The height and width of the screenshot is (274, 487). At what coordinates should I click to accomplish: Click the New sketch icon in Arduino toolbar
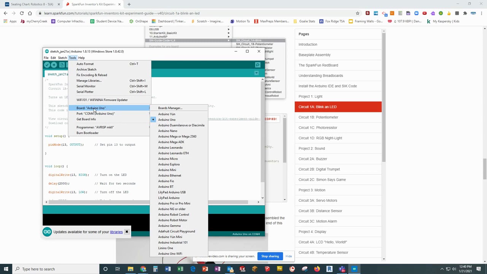coord(62,65)
